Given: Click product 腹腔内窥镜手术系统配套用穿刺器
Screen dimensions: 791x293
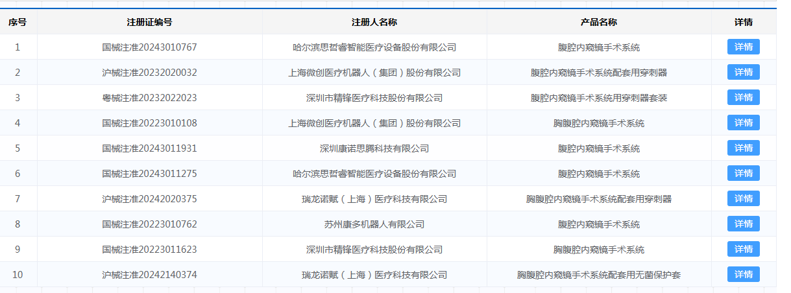Looking at the screenshot, I should [599, 73].
